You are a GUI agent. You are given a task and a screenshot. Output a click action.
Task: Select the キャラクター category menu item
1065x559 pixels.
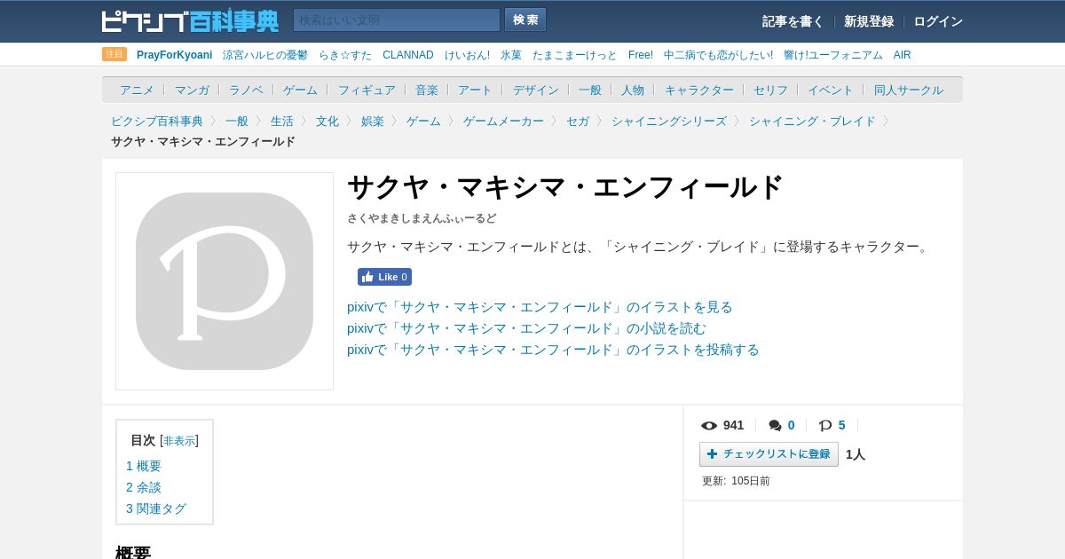699,90
